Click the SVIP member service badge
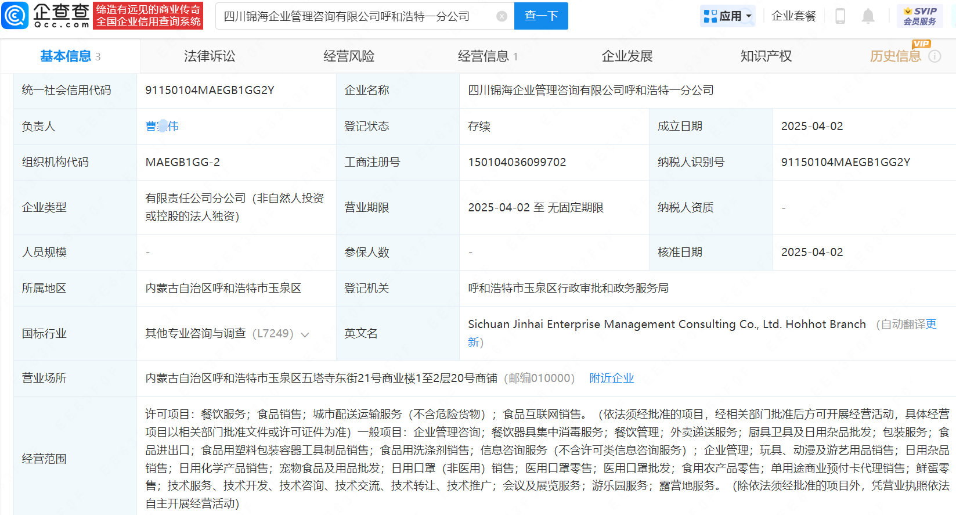The height and width of the screenshot is (515, 956). pos(919,16)
